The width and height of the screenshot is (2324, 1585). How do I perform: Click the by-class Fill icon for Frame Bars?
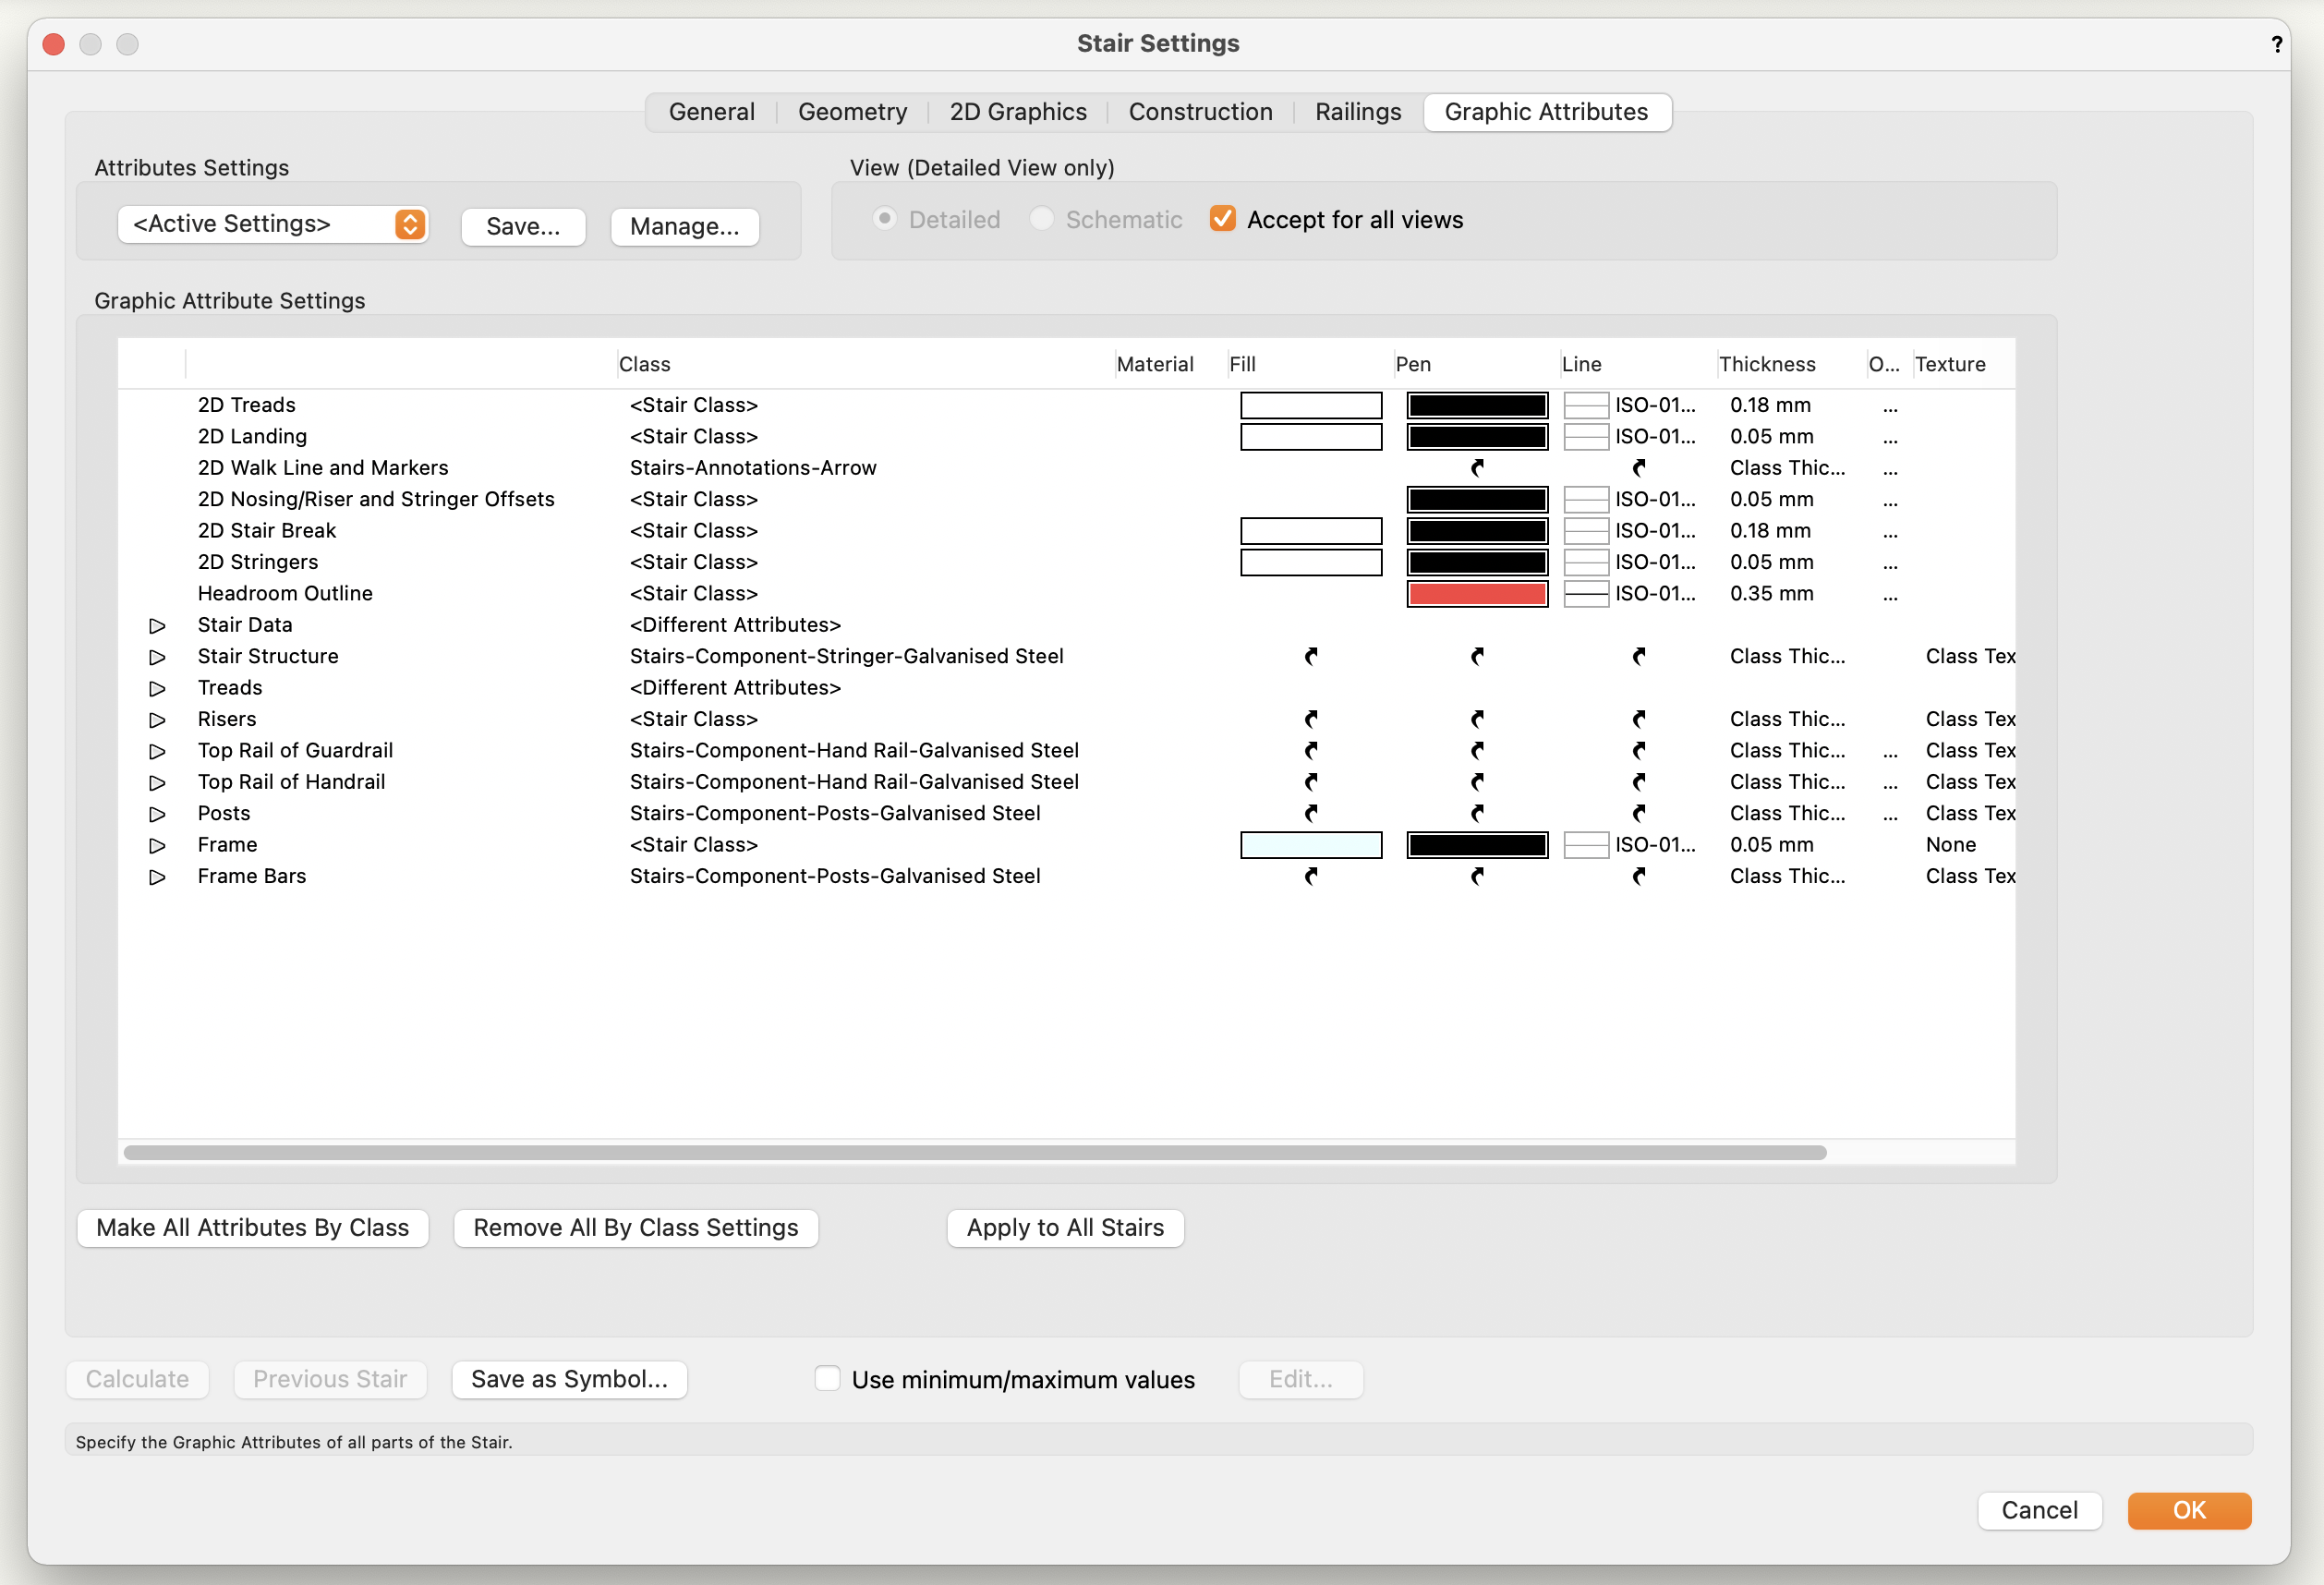1312,876
